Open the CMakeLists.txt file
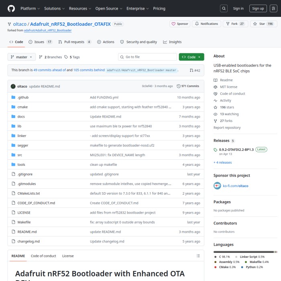281x281 pixels. tap(29, 193)
